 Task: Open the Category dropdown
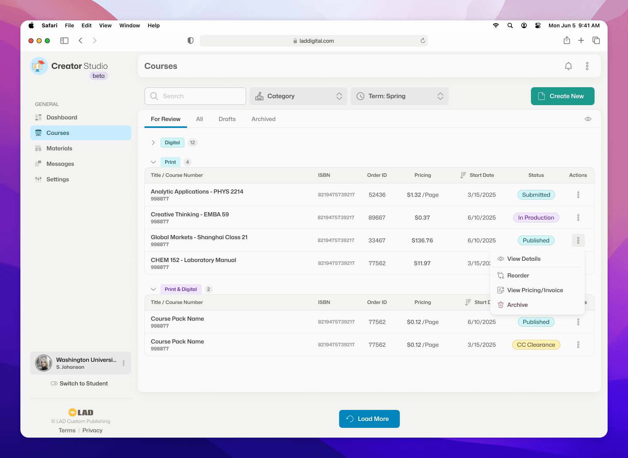[299, 96]
